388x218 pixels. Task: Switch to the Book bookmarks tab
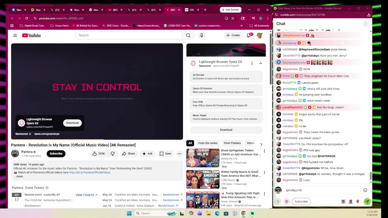coord(77,10)
